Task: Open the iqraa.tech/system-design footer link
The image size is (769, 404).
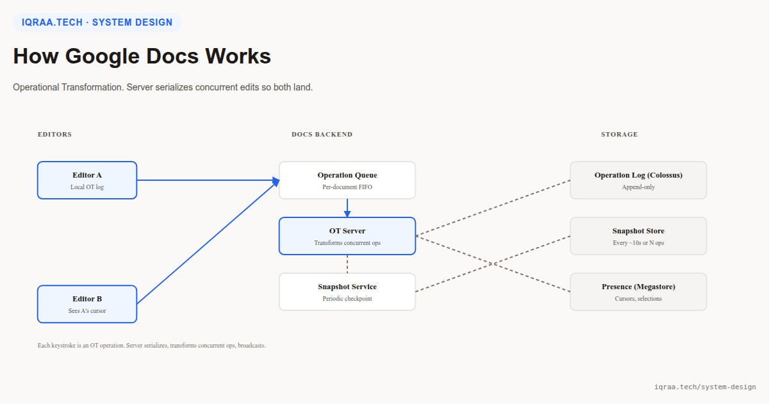Action: tap(705, 387)
